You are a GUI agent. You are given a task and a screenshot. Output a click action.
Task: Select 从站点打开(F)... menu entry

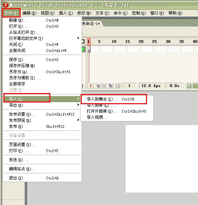42,32
